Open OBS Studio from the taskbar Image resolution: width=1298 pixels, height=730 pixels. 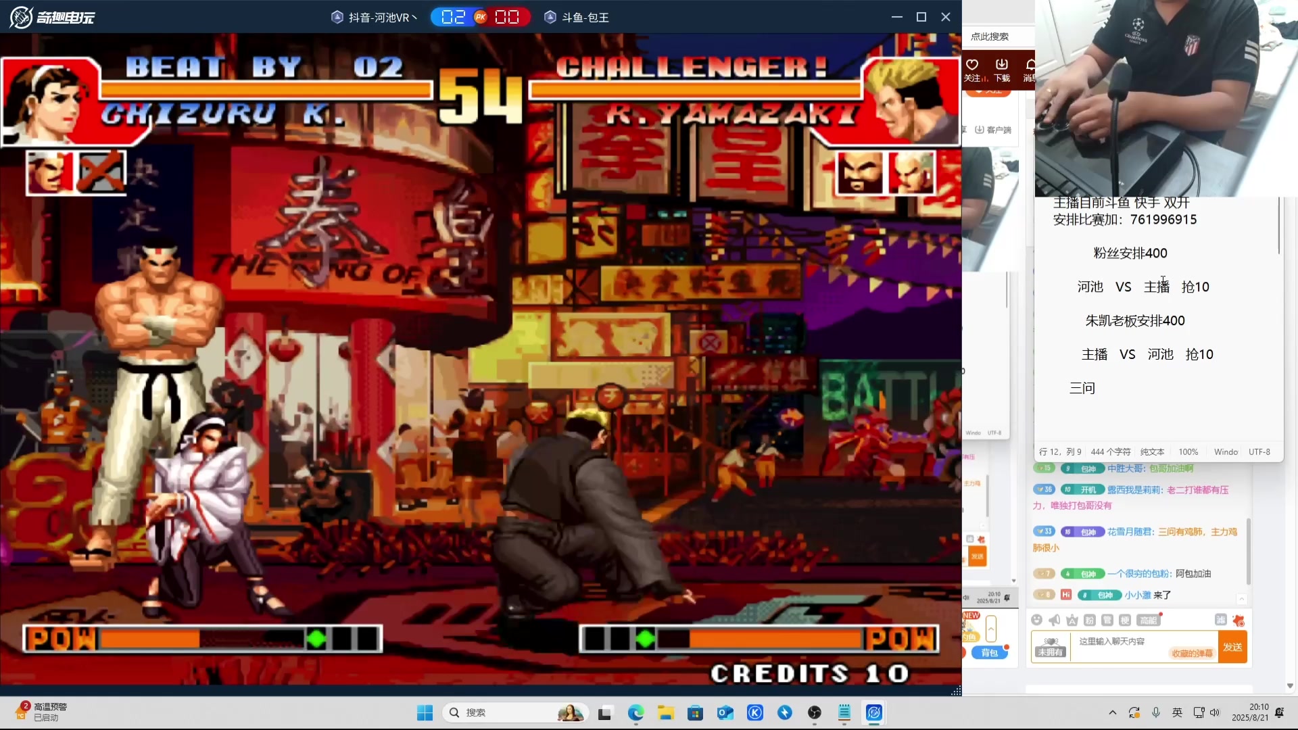(x=815, y=712)
